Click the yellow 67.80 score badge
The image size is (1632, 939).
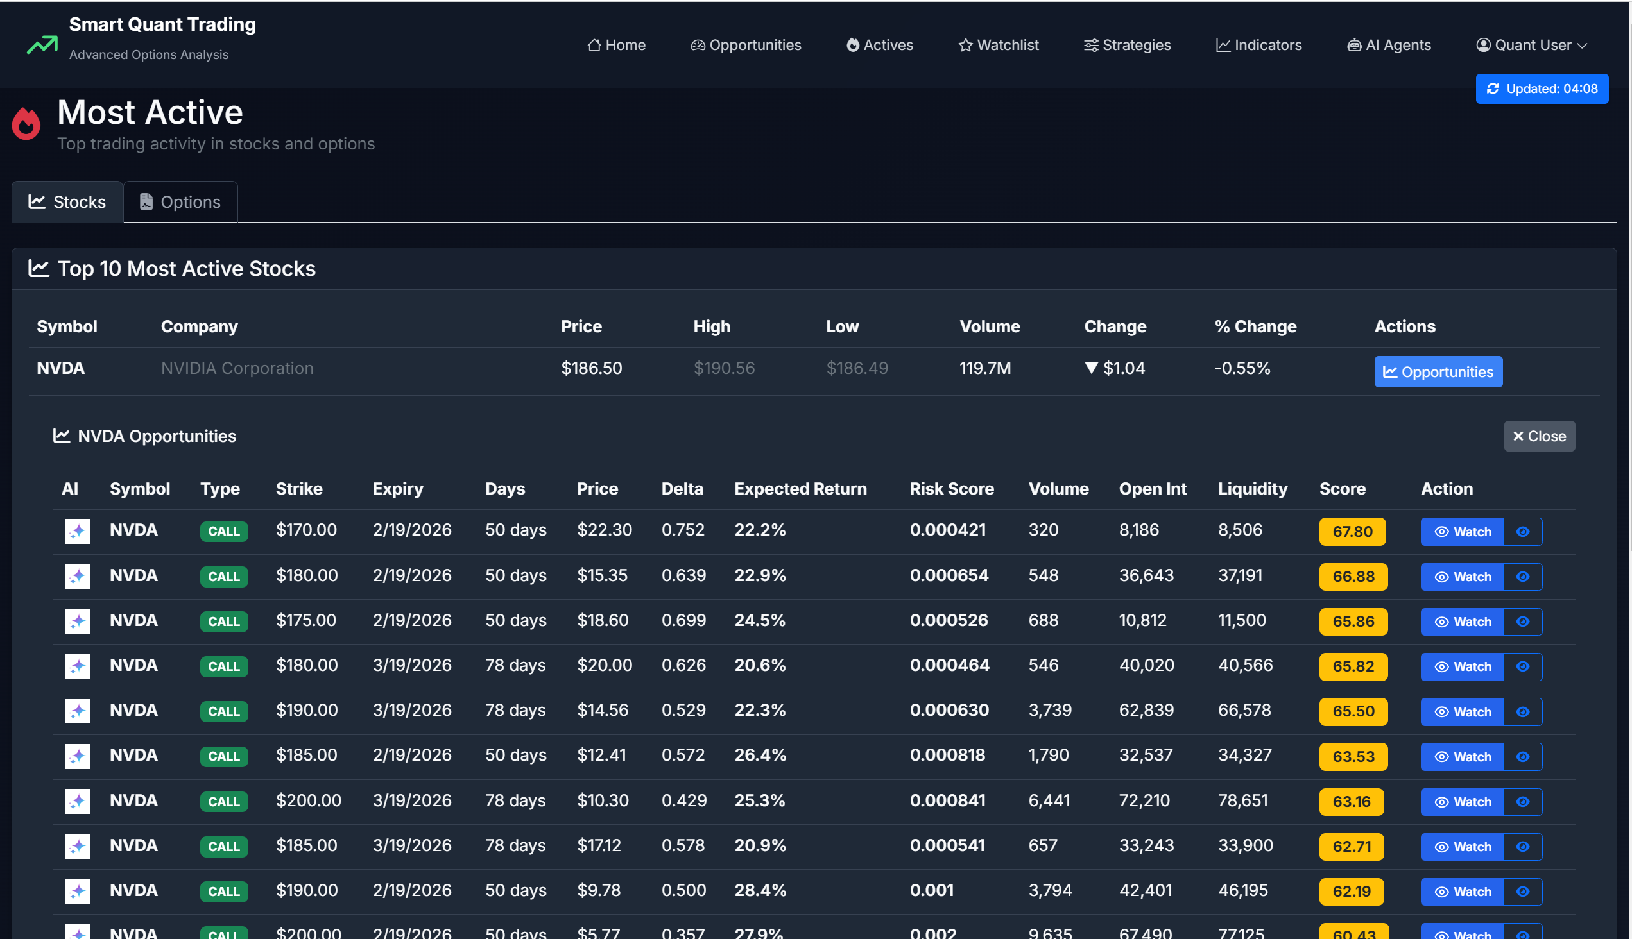coord(1352,531)
